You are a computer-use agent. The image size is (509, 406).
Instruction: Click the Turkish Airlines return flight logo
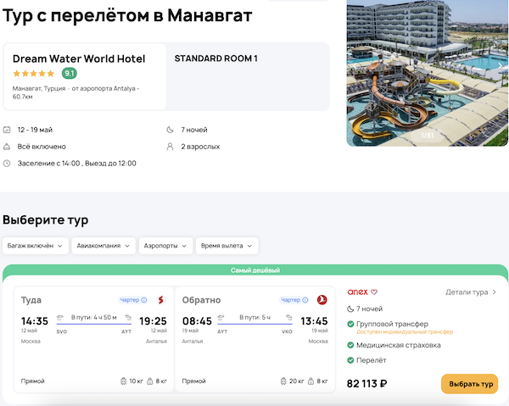321,299
